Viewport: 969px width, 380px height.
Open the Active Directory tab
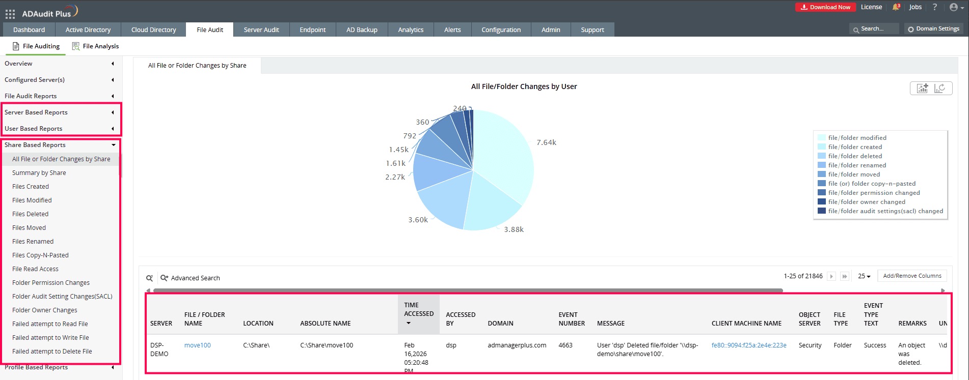(x=88, y=30)
